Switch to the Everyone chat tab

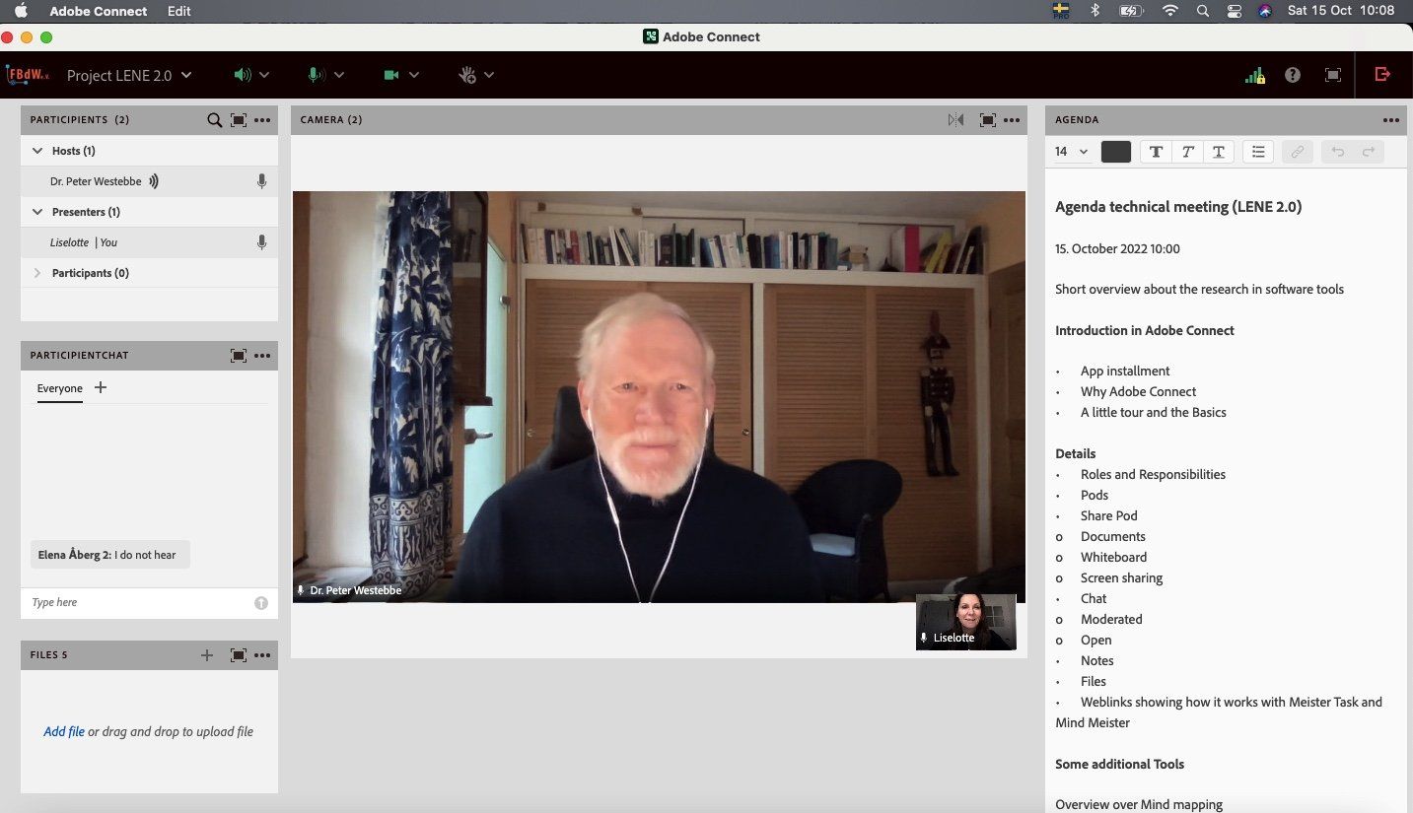(x=60, y=388)
